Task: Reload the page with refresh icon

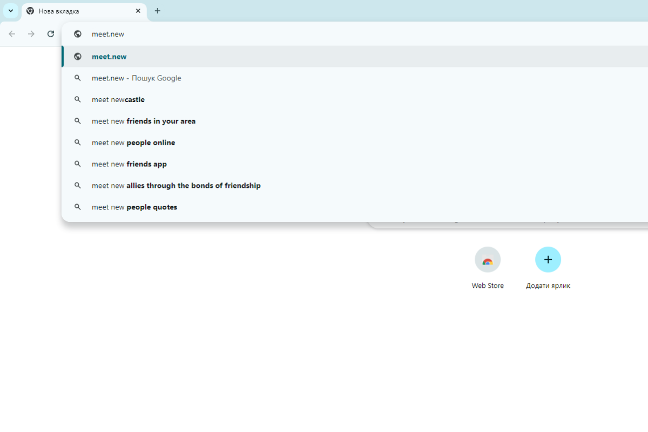Action: pos(51,34)
